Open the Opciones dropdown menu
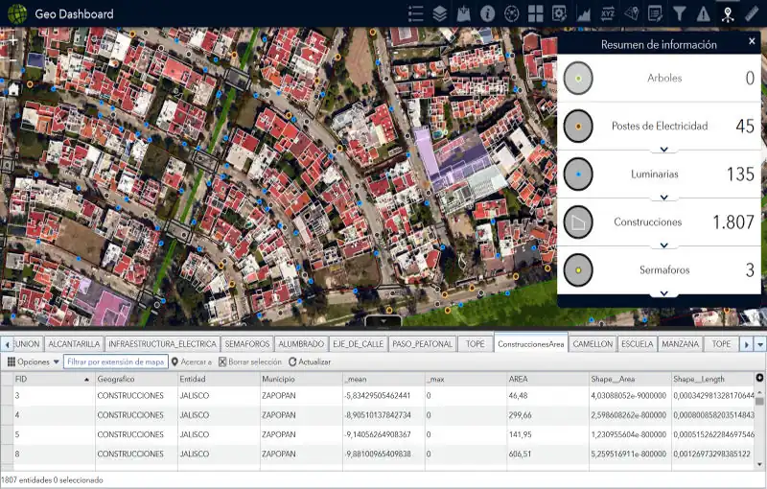The image size is (767, 489). coord(34,361)
